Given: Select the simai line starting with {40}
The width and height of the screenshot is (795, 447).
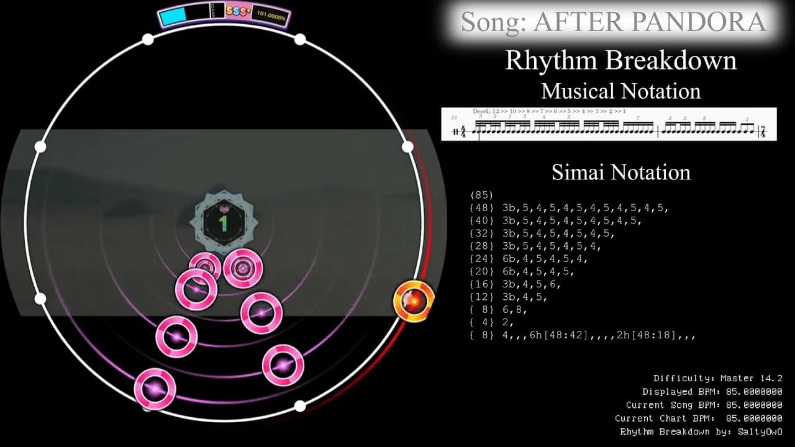Looking at the screenshot, I should [x=556, y=222].
